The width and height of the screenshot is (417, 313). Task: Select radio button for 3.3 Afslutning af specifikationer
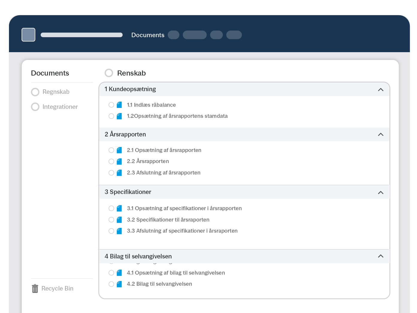[111, 231]
